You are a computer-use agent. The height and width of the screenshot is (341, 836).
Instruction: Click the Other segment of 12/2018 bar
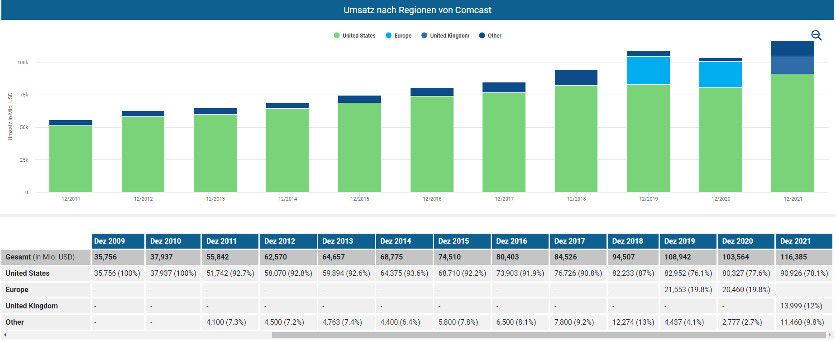point(576,77)
